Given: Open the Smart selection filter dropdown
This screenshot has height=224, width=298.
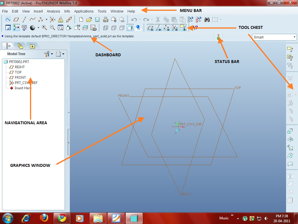Looking at the screenshot, I should point(274,37).
